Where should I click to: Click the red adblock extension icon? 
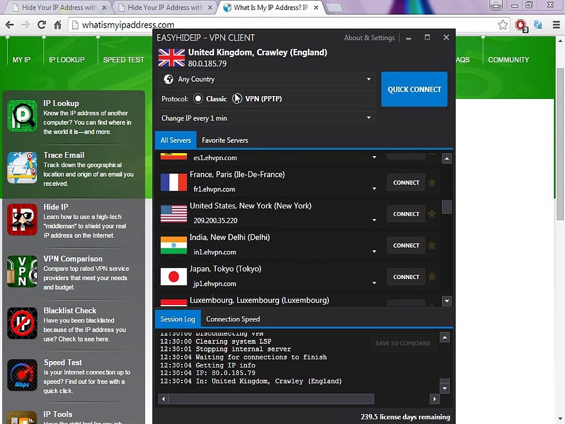coord(521,25)
